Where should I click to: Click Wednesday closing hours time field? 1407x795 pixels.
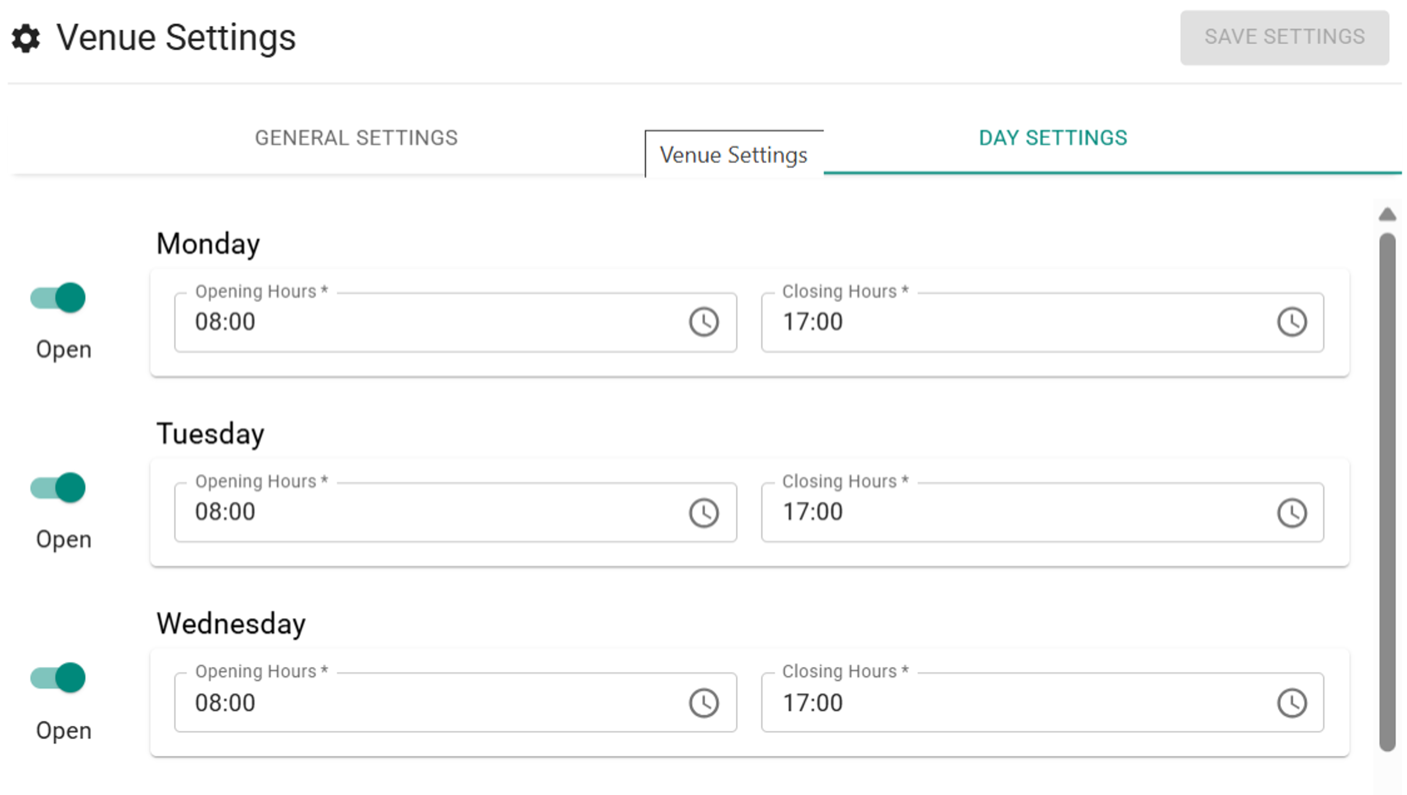pyautogui.click(x=1011, y=703)
